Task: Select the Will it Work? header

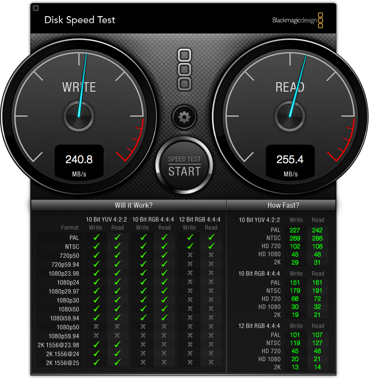Action: (134, 205)
